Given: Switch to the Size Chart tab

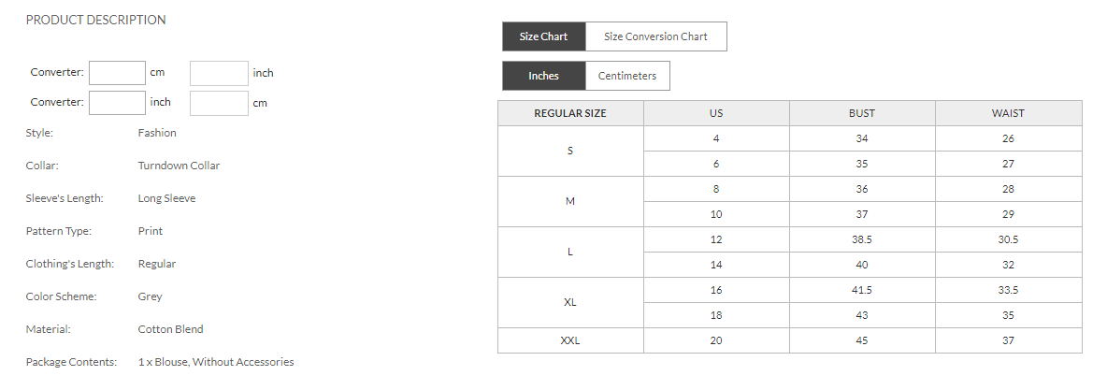Looking at the screenshot, I should pos(543,36).
